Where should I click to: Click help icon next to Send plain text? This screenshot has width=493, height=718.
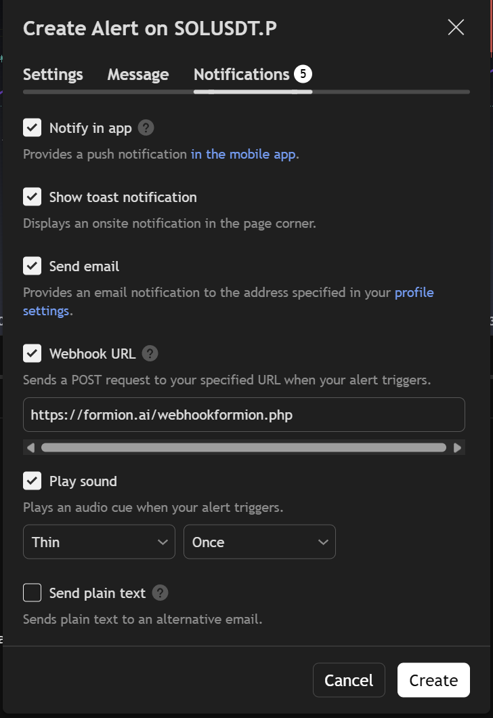pyautogui.click(x=160, y=593)
